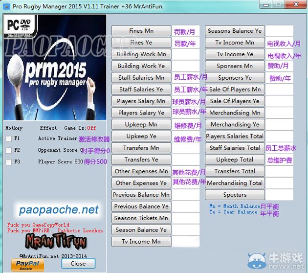Image resolution: width=308 pixels, height=273 pixels.
Task: Click the PayPal Donate button
Action: pos(27,265)
